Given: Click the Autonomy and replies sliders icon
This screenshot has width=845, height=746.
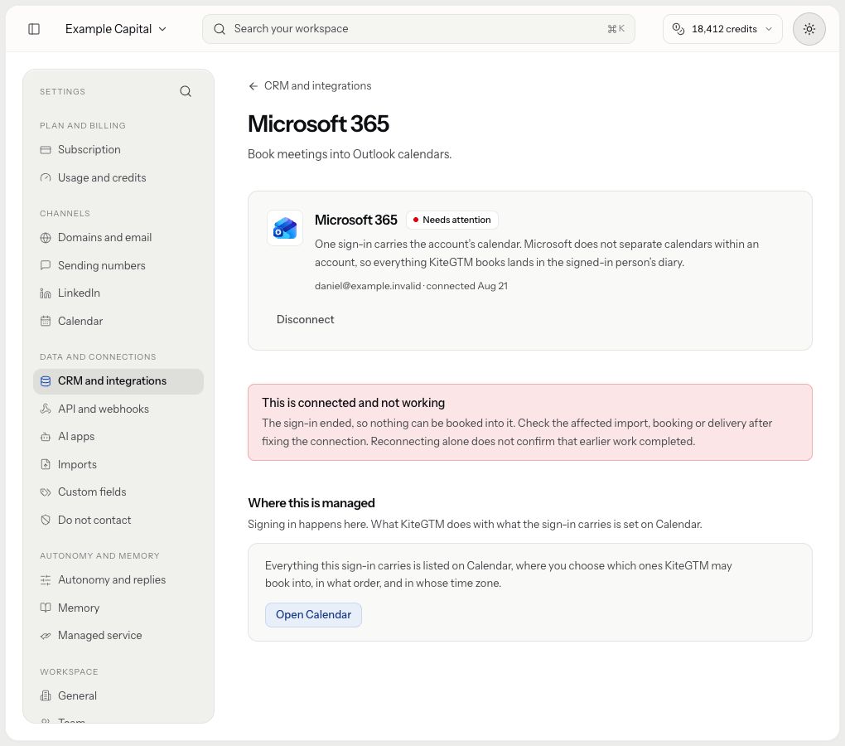Looking at the screenshot, I should tap(46, 580).
